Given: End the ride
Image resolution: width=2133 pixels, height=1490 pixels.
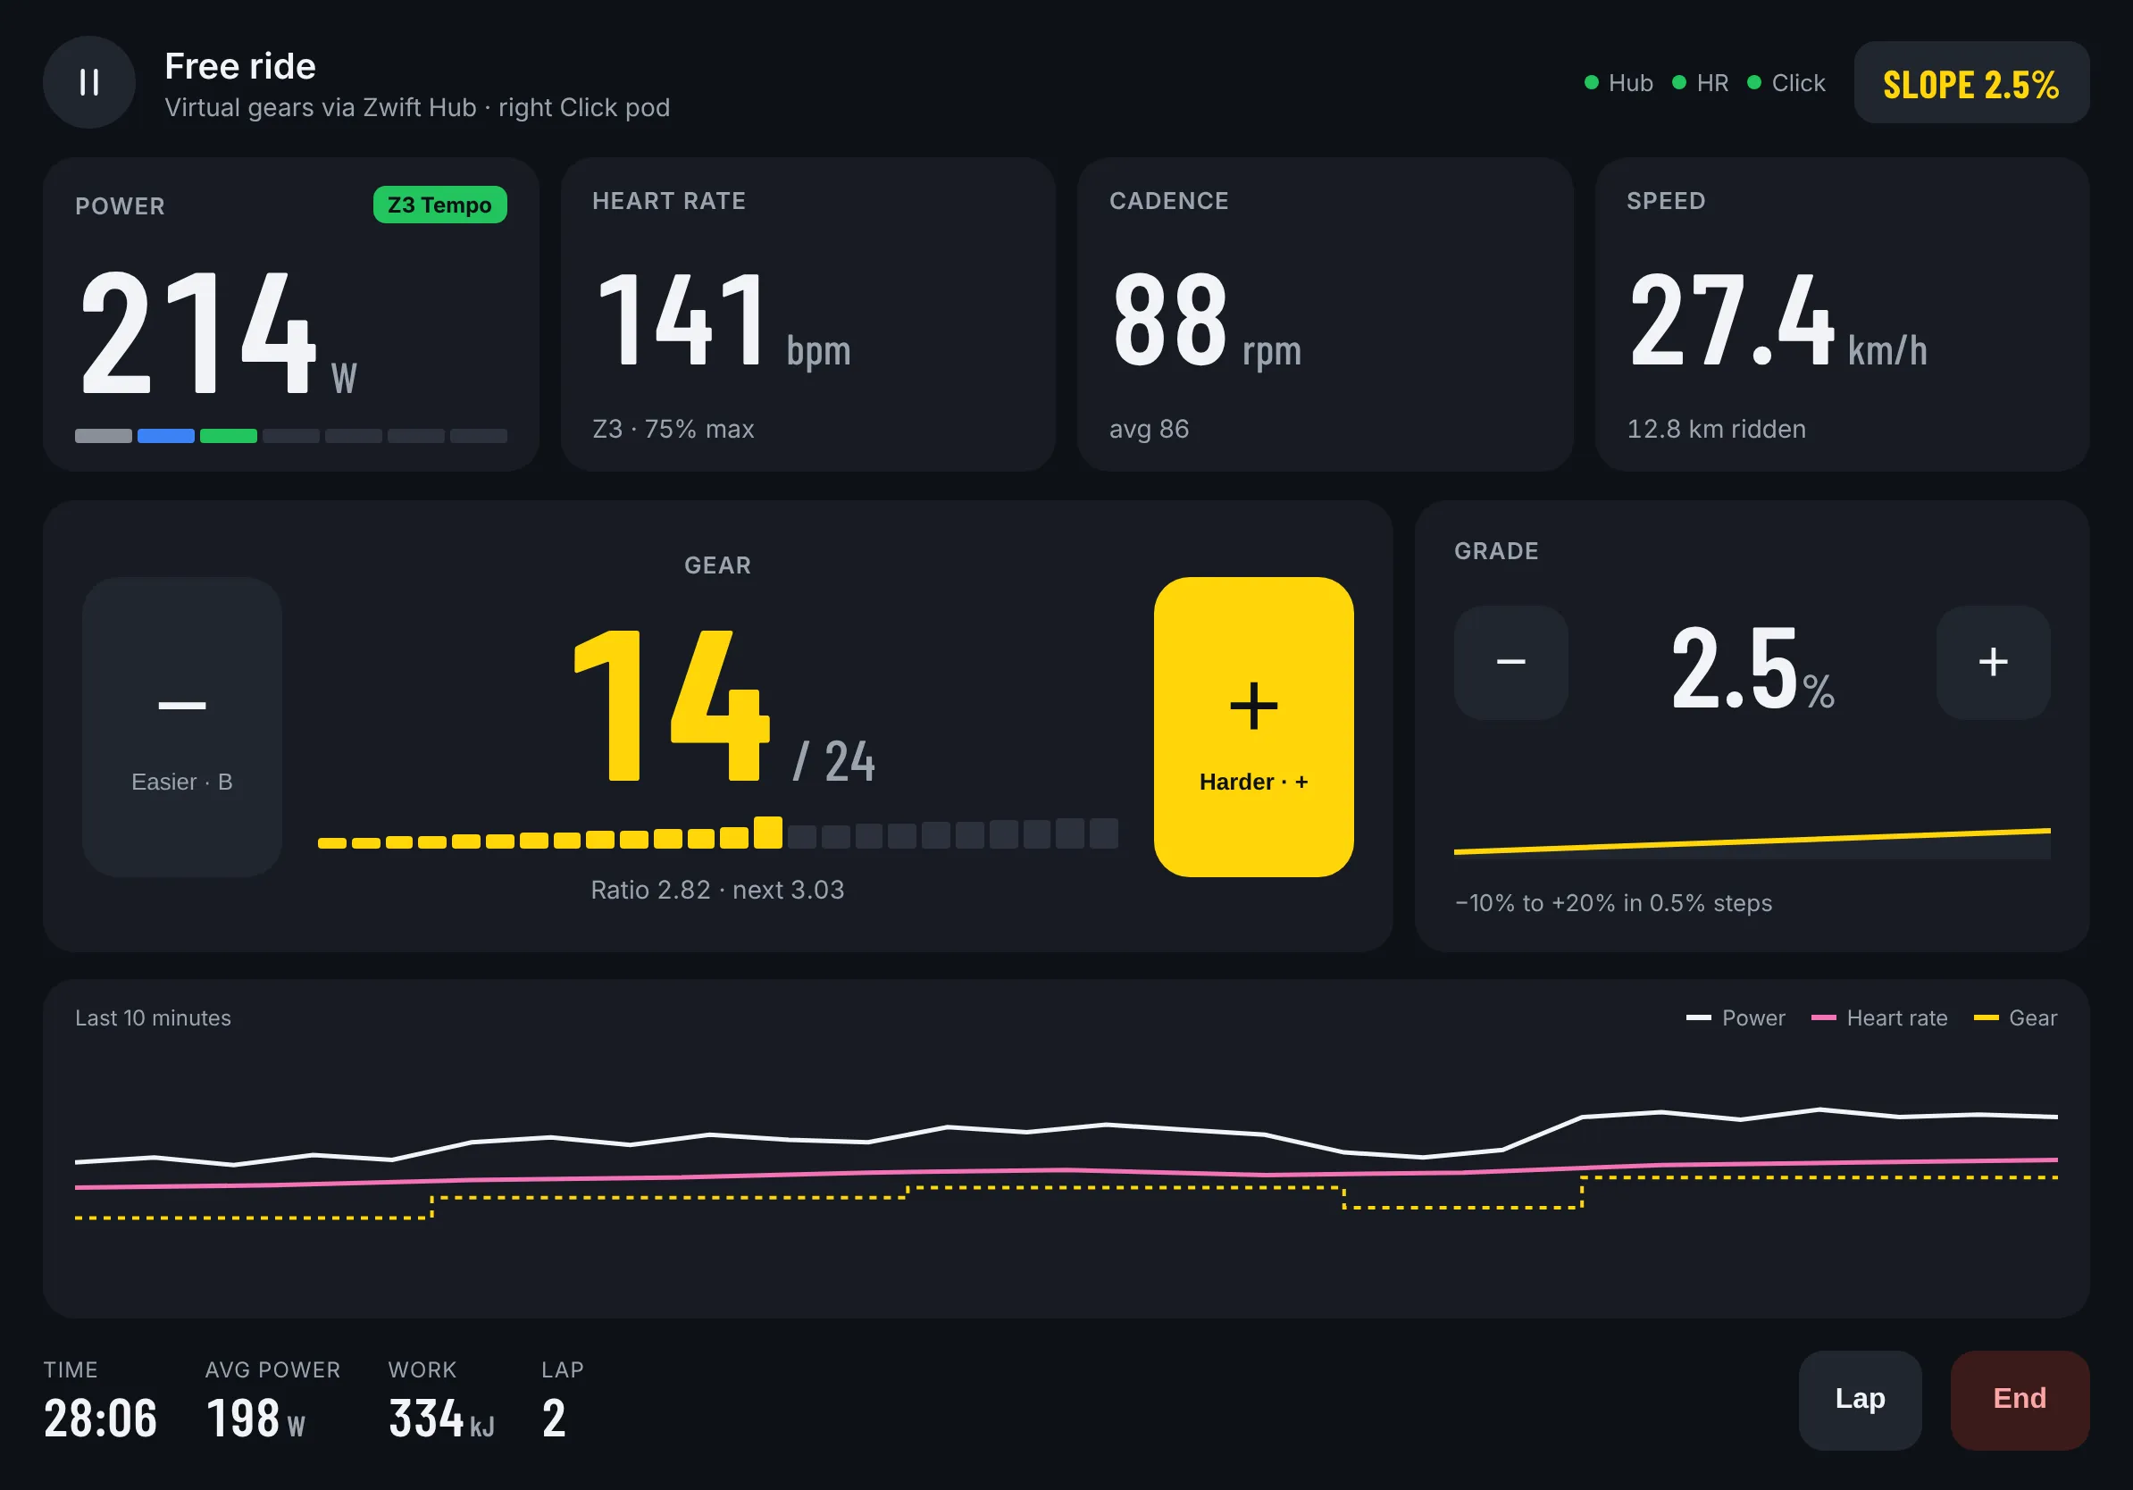Looking at the screenshot, I should point(2020,1400).
